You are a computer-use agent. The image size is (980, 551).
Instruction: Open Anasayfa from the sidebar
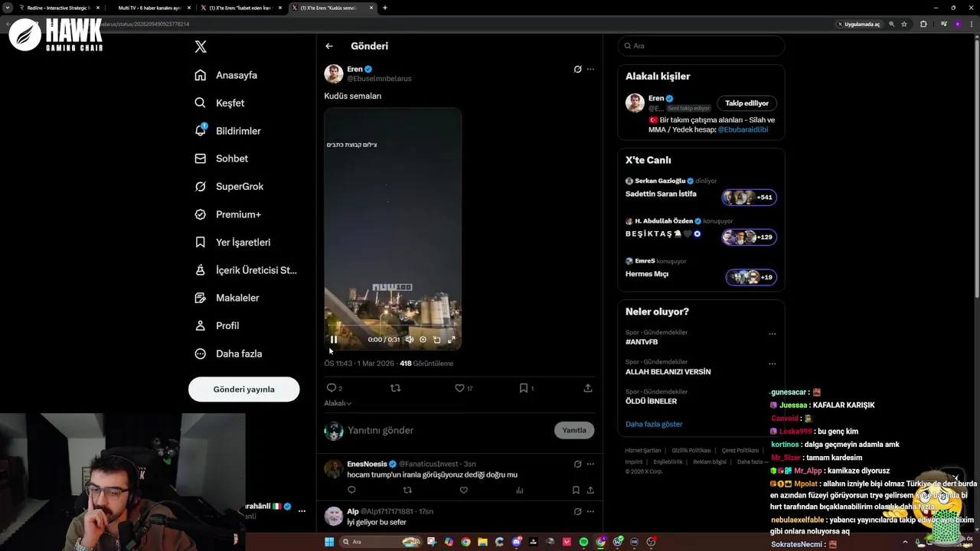click(227, 75)
